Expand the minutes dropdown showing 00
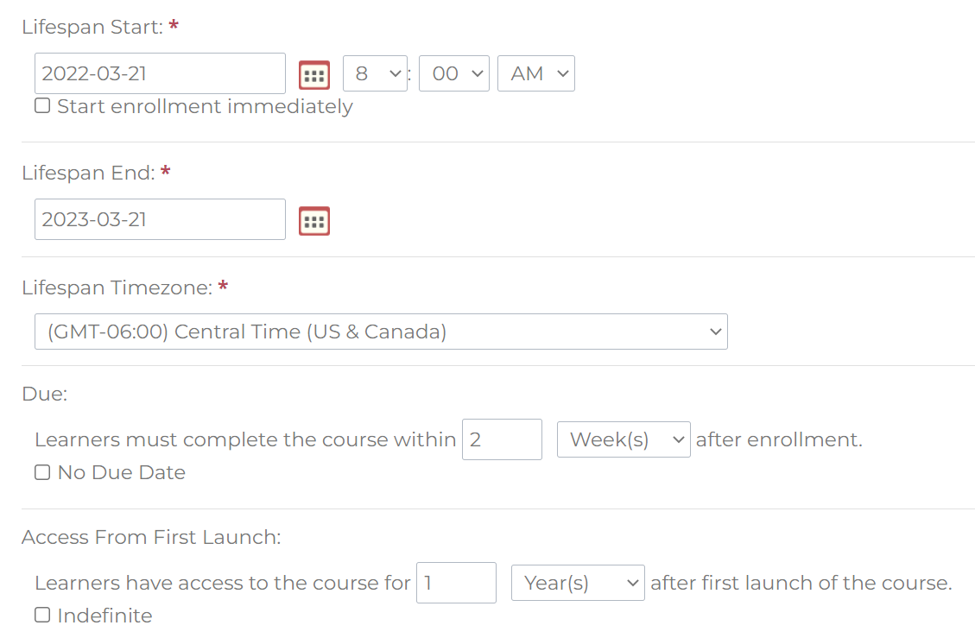 pos(454,73)
